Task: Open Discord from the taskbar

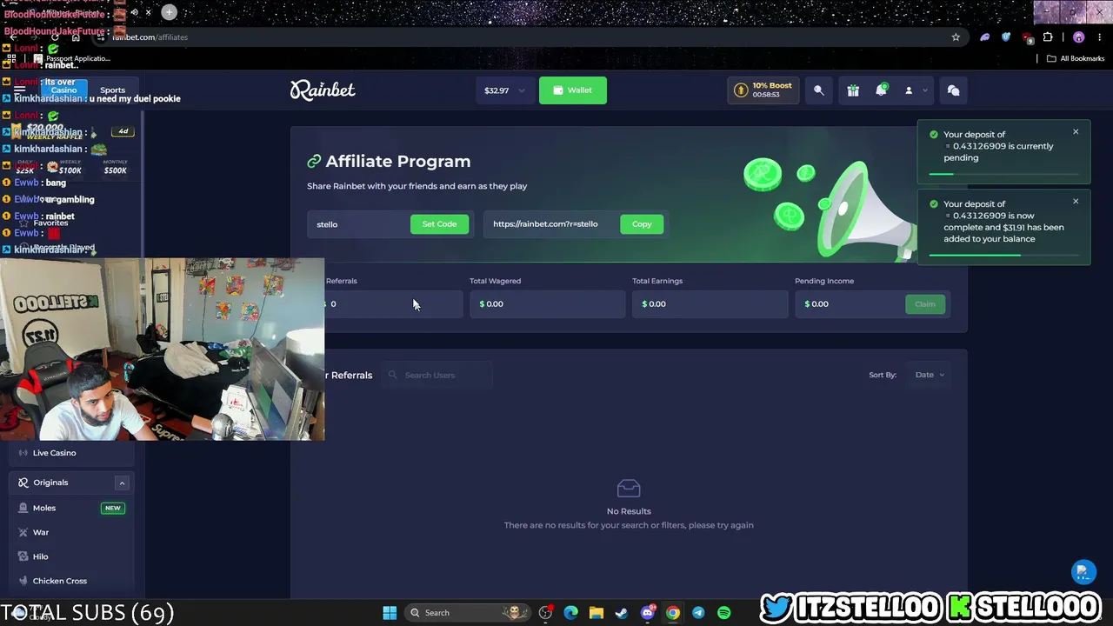Action: click(647, 613)
